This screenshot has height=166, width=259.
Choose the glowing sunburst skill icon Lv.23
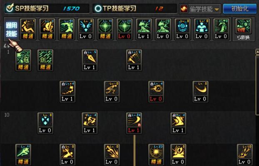click(x=156, y=155)
